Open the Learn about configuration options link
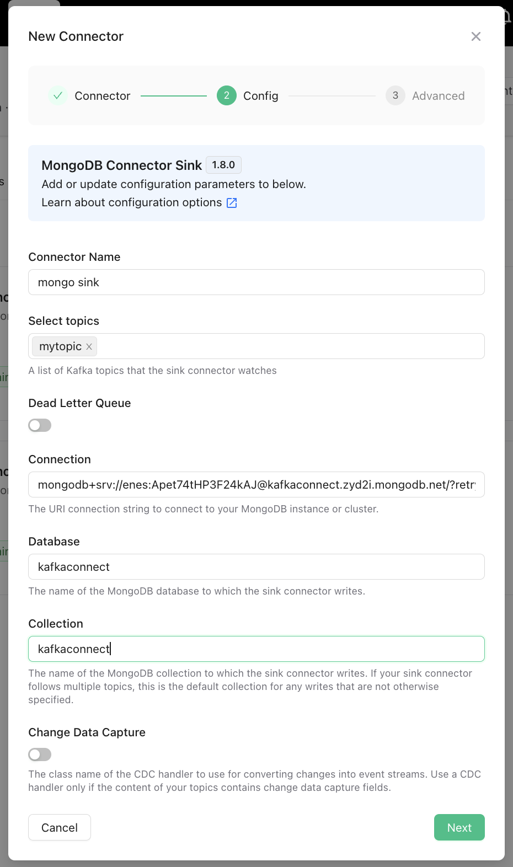Image resolution: width=513 pixels, height=867 pixels. (x=131, y=202)
